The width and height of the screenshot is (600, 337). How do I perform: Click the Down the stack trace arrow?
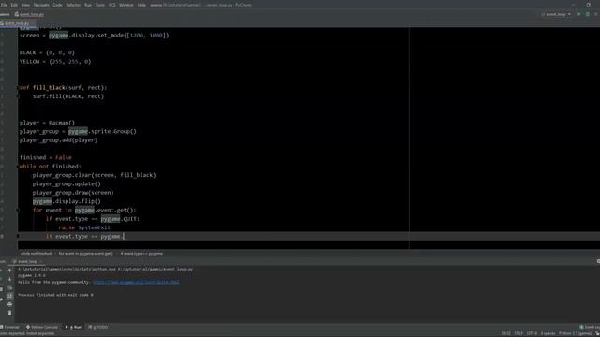(x=10, y=279)
